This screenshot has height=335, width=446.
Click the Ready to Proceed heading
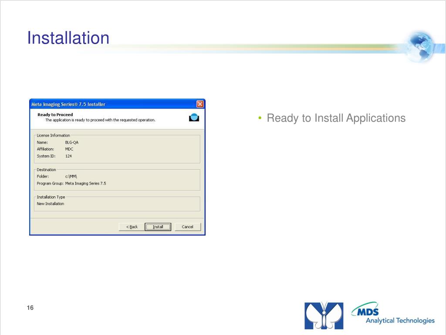click(55, 115)
